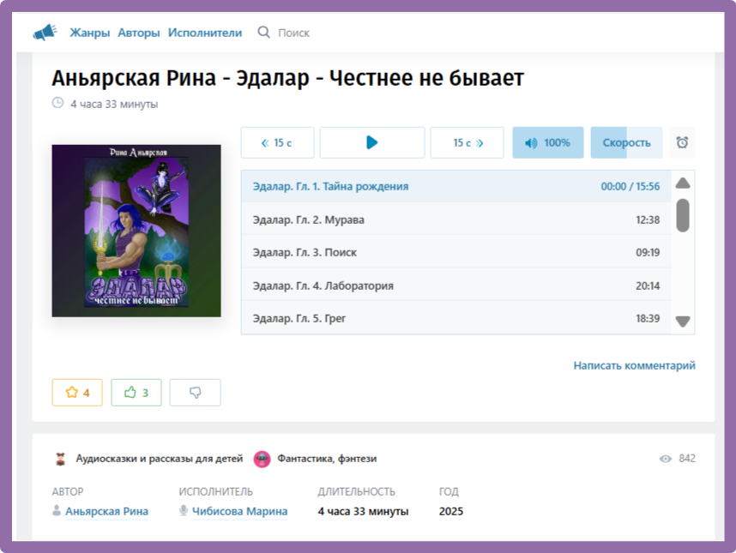Open the sleep timer alarm icon
Screen dimensions: 736x553
point(682,143)
